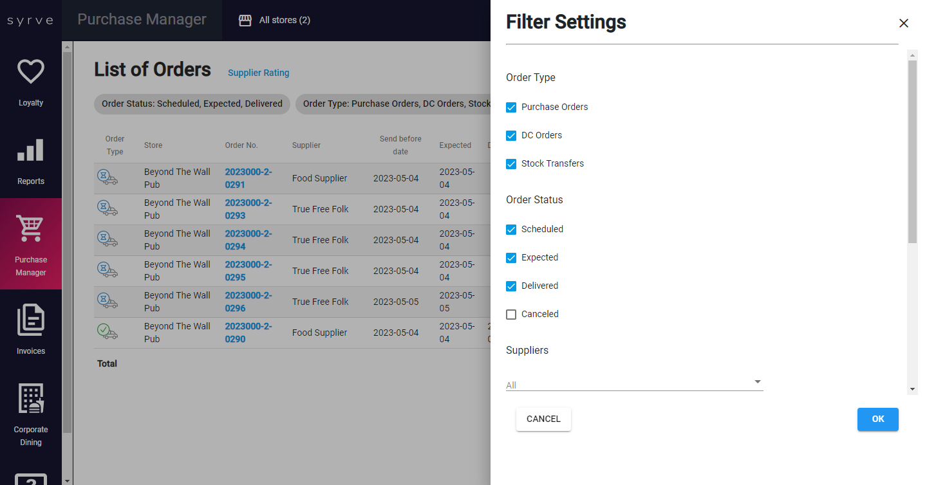The height and width of the screenshot is (485, 927).
Task: Click the store icon beside All stores
Action: [x=245, y=21]
